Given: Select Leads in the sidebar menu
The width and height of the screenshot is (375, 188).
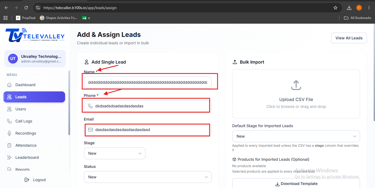Looking at the screenshot, I should coord(34,97).
